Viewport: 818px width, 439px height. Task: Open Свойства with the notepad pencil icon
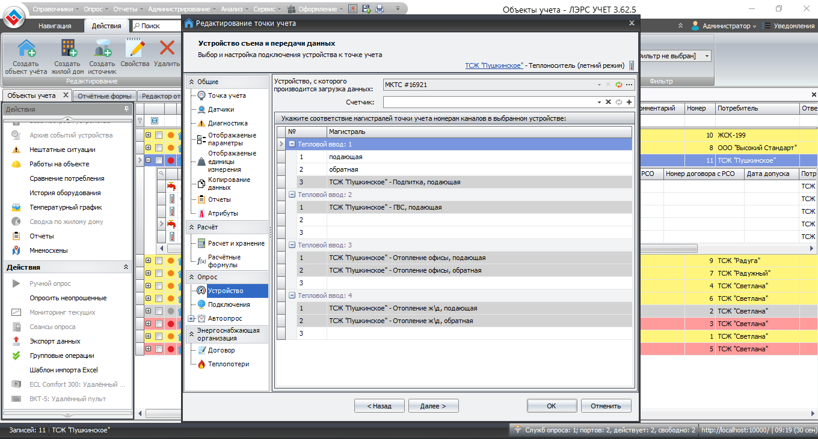tap(135, 49)
